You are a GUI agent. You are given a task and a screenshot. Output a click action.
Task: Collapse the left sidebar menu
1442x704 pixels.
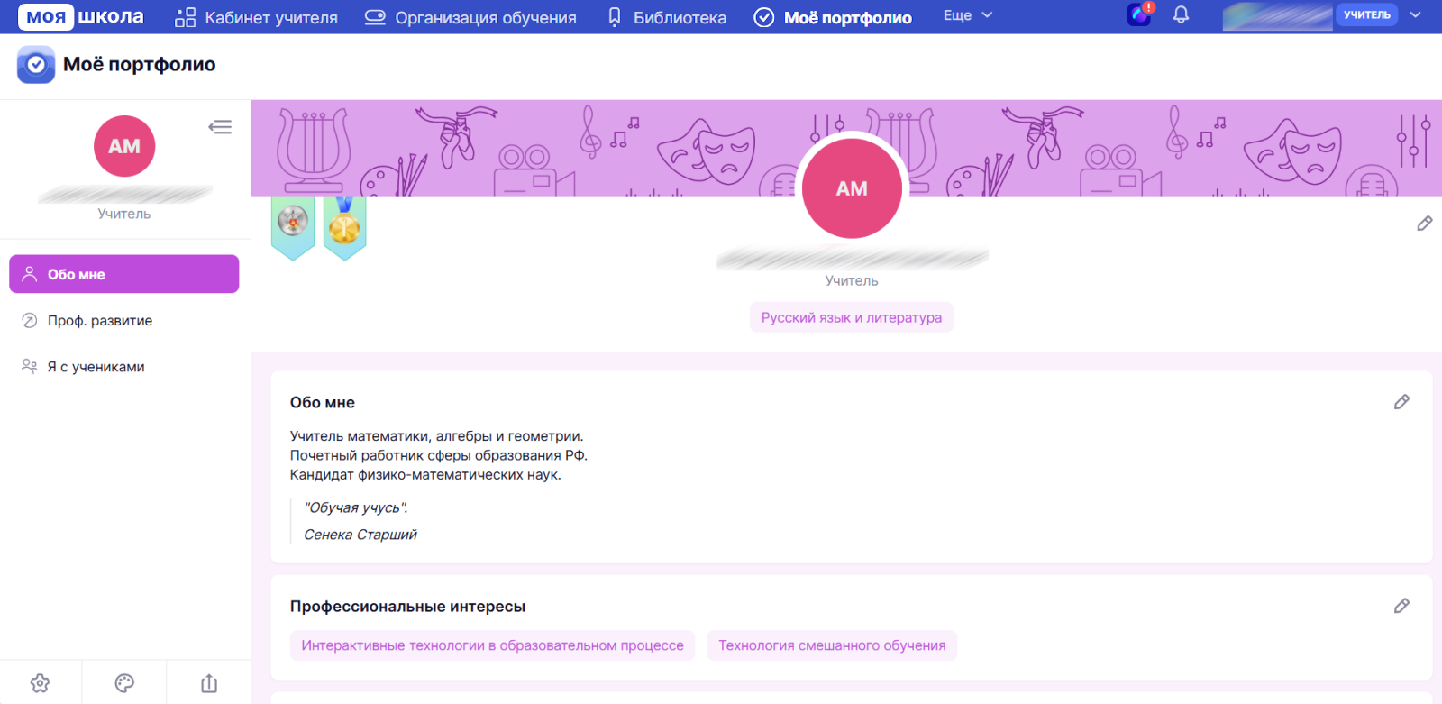tap(220, 127)
